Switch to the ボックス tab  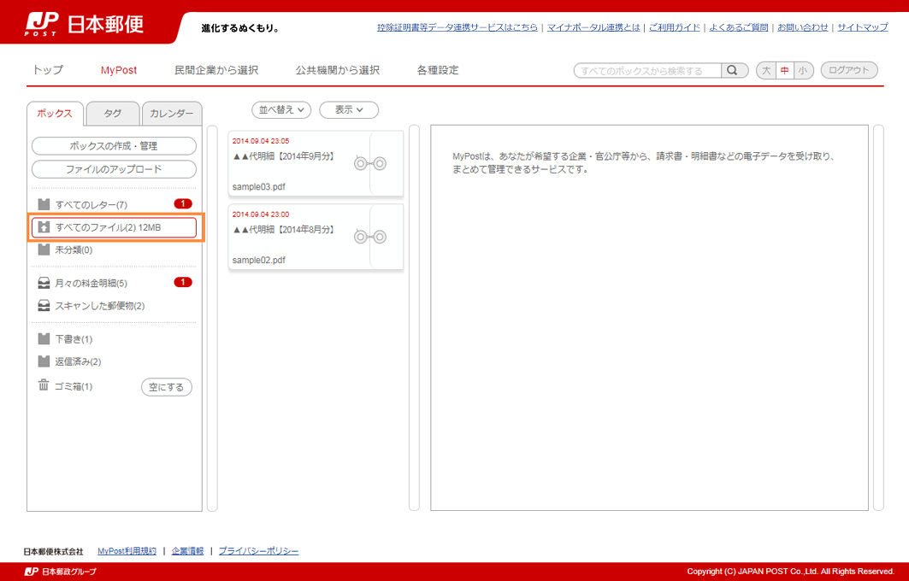pos(55,114)
